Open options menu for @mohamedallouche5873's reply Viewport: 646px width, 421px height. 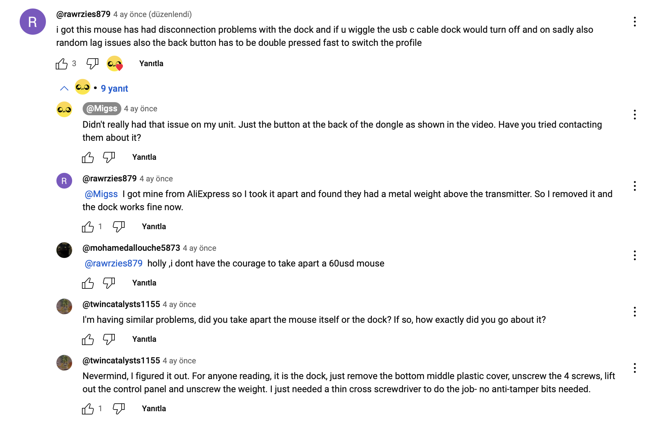pos(635,255)
